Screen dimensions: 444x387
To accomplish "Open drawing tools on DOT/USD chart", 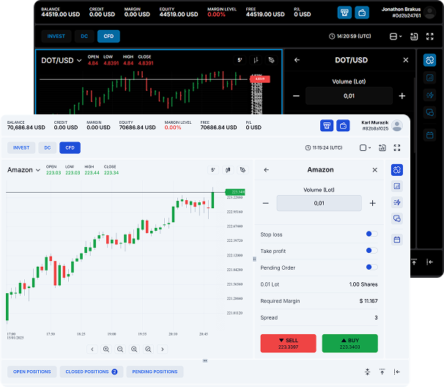I will 272,60.
